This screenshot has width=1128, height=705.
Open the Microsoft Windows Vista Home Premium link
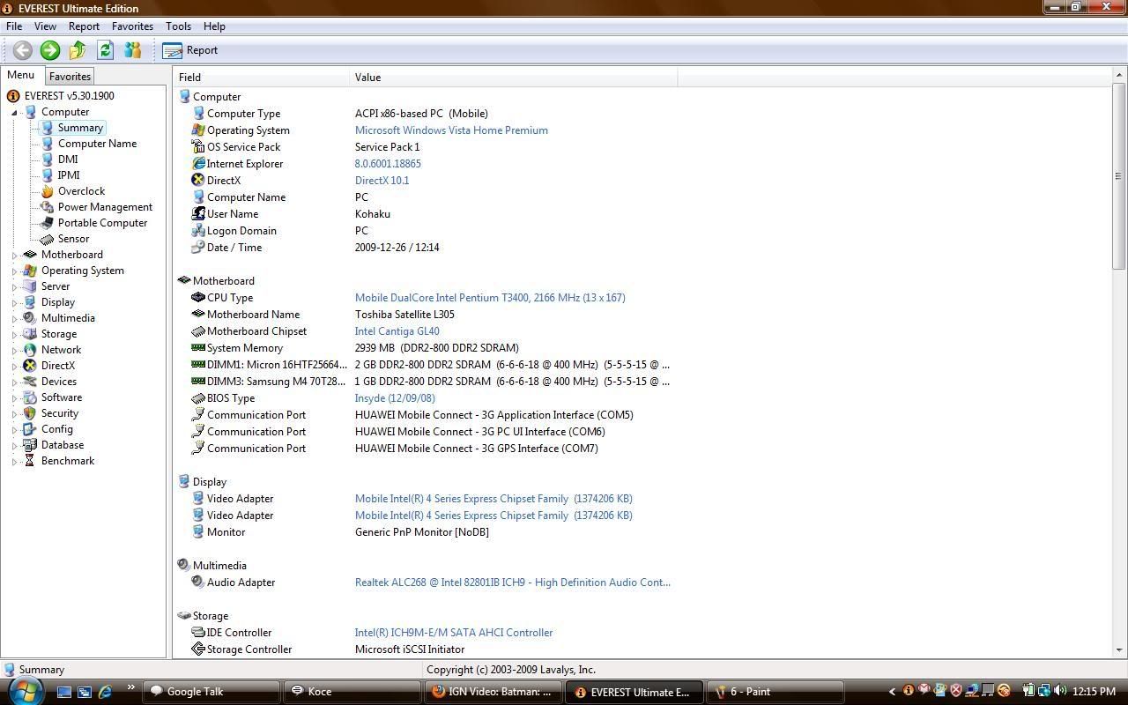click(451, 130)
